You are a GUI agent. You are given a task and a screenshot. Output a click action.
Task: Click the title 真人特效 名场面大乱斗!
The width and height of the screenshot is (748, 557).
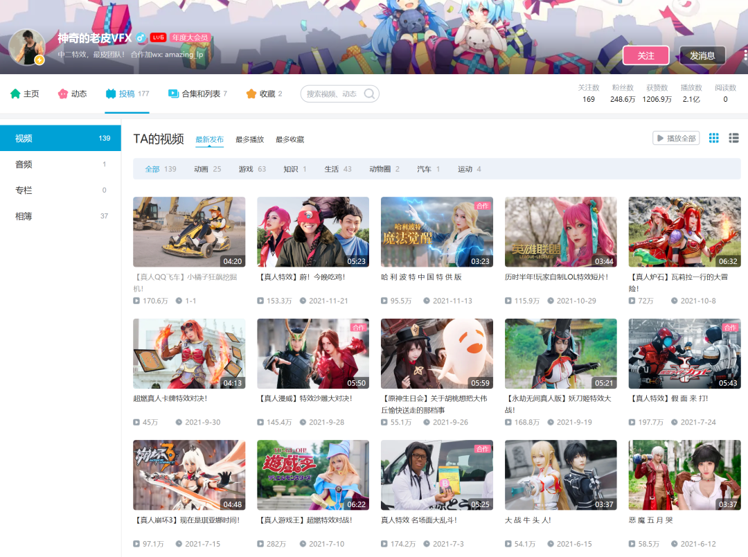click(x=419, y=520)
